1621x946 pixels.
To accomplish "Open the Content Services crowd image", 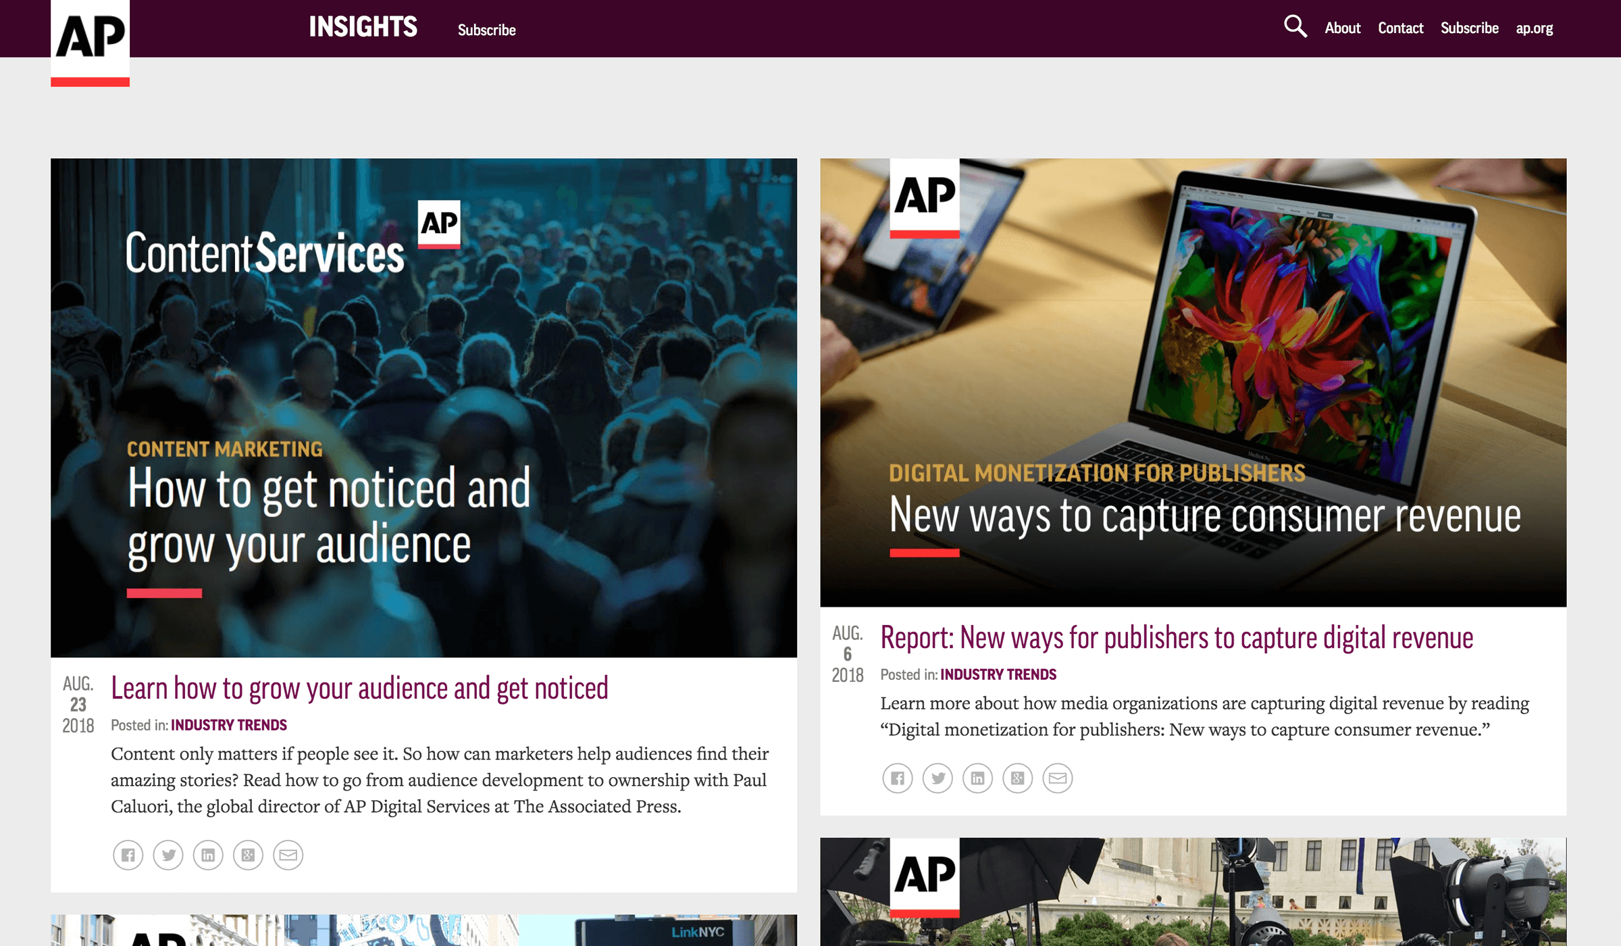I will [423, 407].
